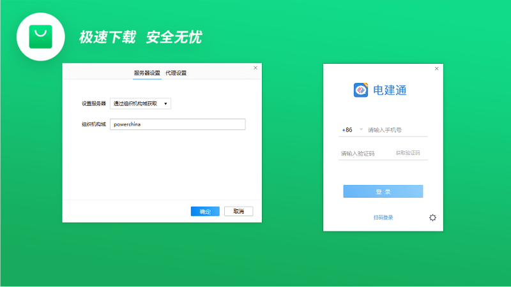Image resolution: width=511 pixels, height=287 pixels.
Task: Confirm with the 确定 button
Action: click(x=205, y=212)
